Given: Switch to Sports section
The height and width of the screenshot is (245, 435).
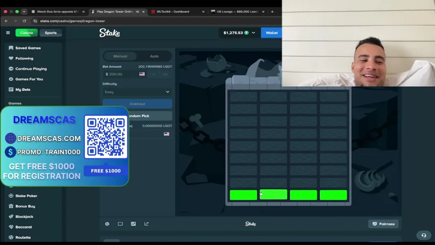Looking at the screenshot, I should tap(50, 33).
